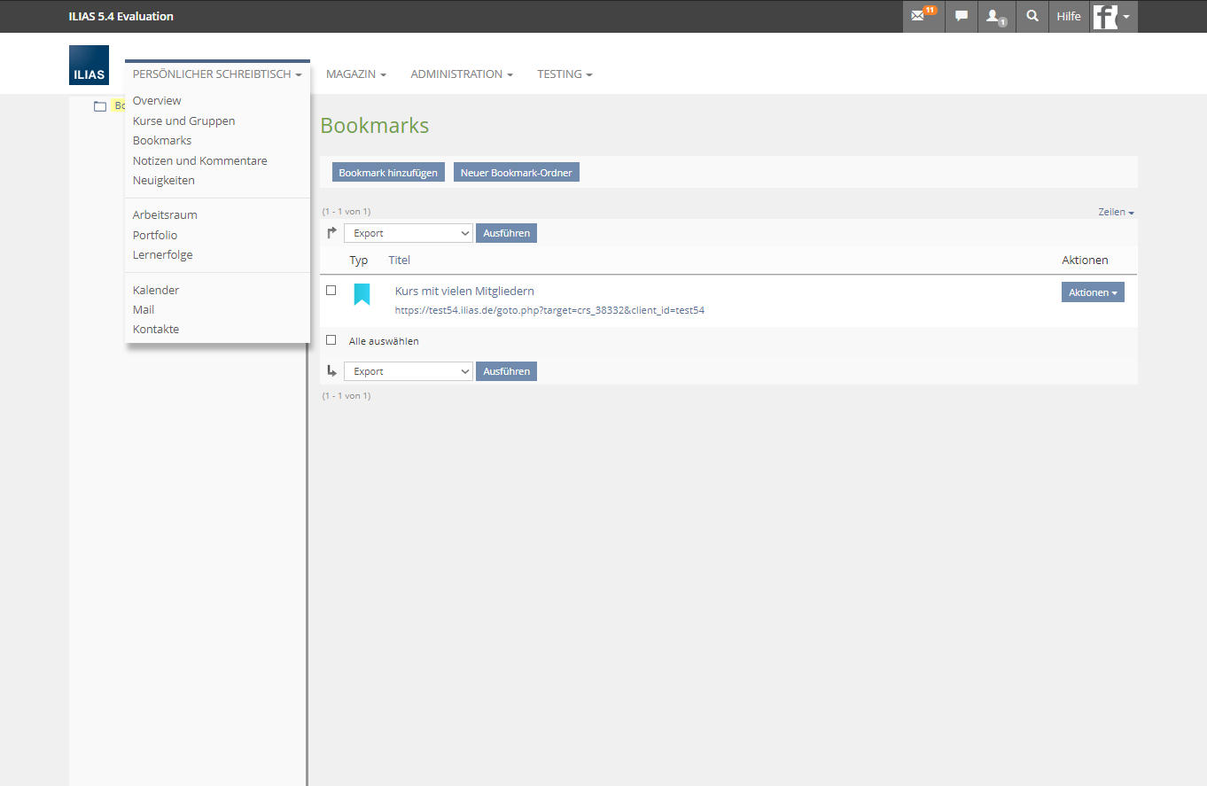Open the top Export dropdown

point(409,233)
